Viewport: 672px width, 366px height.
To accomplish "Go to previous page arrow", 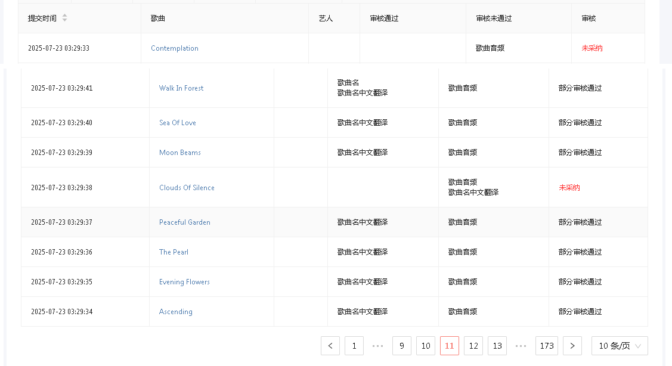I will click(330, 346).
